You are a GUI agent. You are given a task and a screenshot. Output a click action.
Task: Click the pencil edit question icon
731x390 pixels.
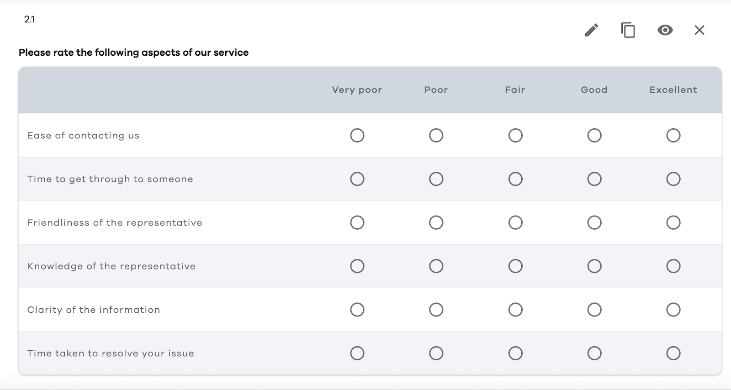tap(592, 30)
